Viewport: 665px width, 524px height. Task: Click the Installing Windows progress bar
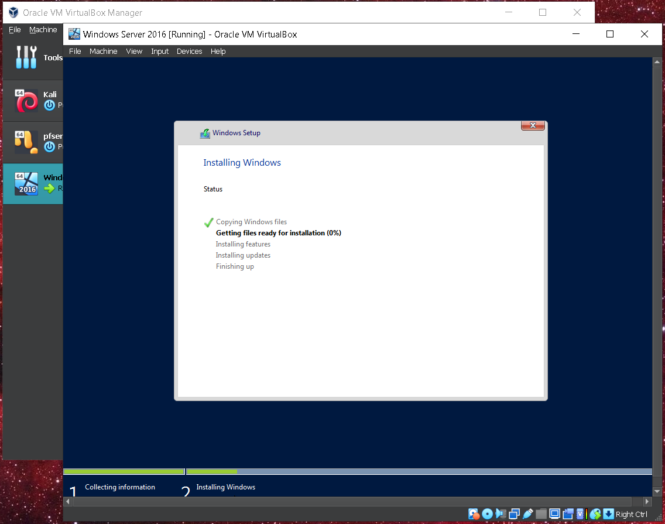pos(419,471)
